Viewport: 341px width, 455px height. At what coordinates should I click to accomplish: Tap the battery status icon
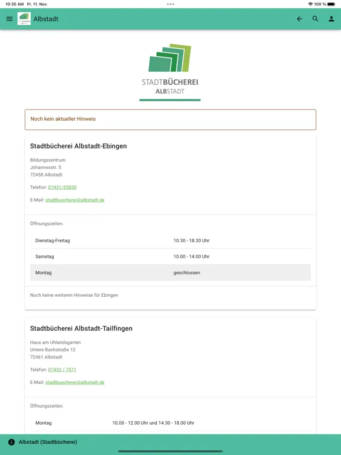(332, 4)
